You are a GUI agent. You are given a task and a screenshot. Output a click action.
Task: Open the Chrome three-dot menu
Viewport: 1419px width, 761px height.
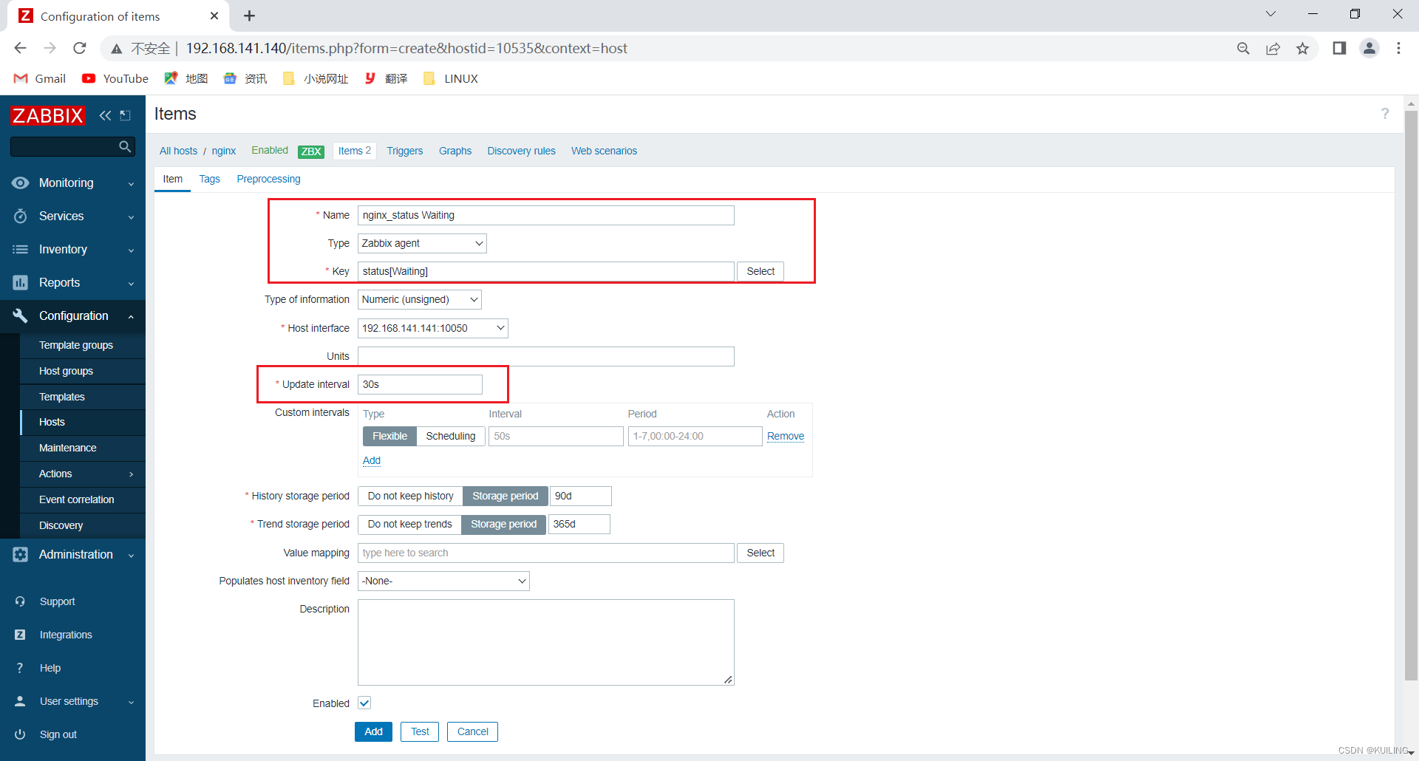pyautogui.click(x=1398, y=48)
